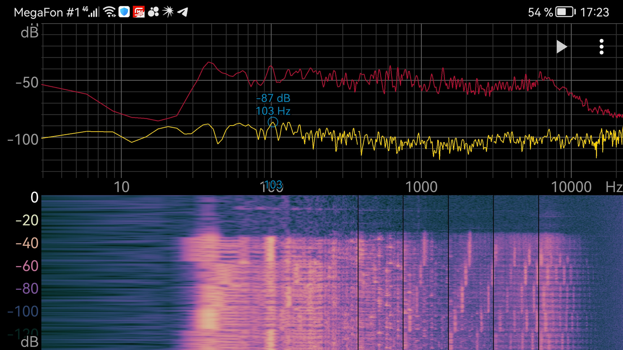Tap the four-dots cluster status icon

pyautogui.click(x=153, y=12)
